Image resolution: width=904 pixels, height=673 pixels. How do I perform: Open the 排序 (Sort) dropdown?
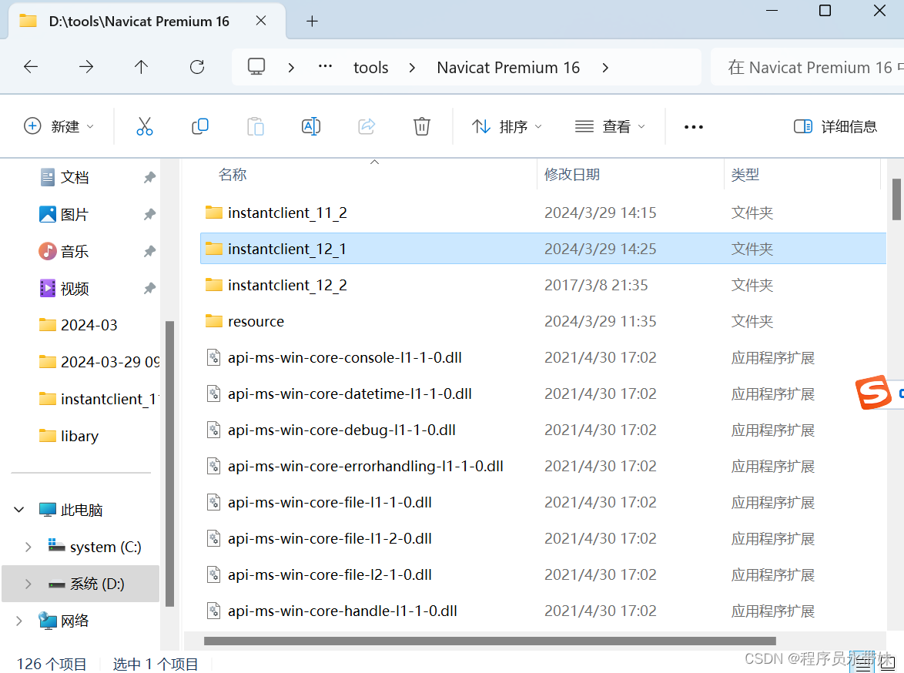[507, 126]
